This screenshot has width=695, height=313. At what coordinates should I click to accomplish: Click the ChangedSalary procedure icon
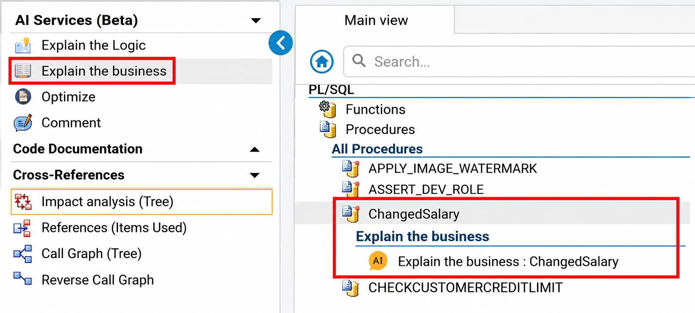point(351,214)
